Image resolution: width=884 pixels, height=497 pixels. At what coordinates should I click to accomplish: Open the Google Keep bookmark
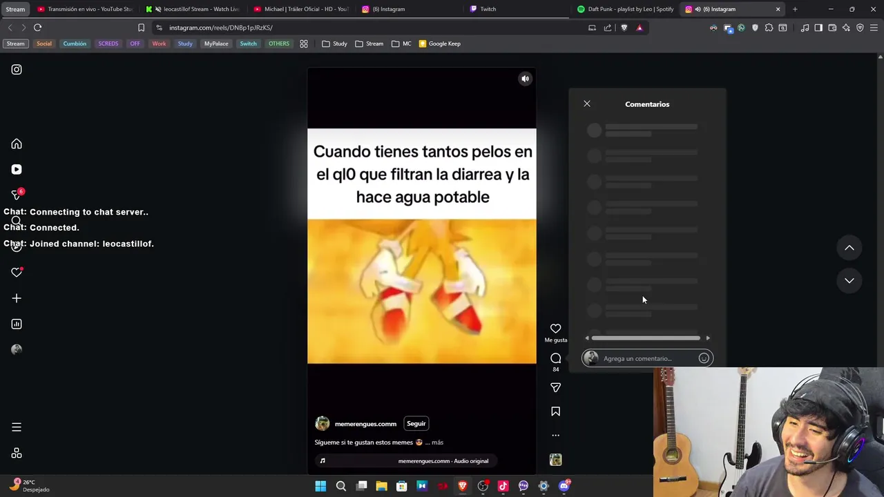click(x=439, y=43)
